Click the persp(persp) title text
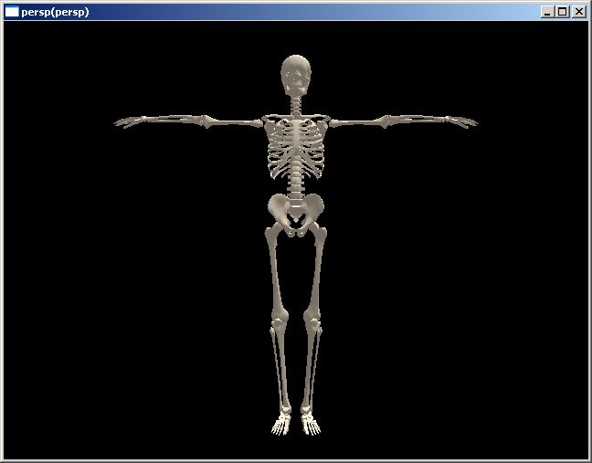 pos(55,12)
